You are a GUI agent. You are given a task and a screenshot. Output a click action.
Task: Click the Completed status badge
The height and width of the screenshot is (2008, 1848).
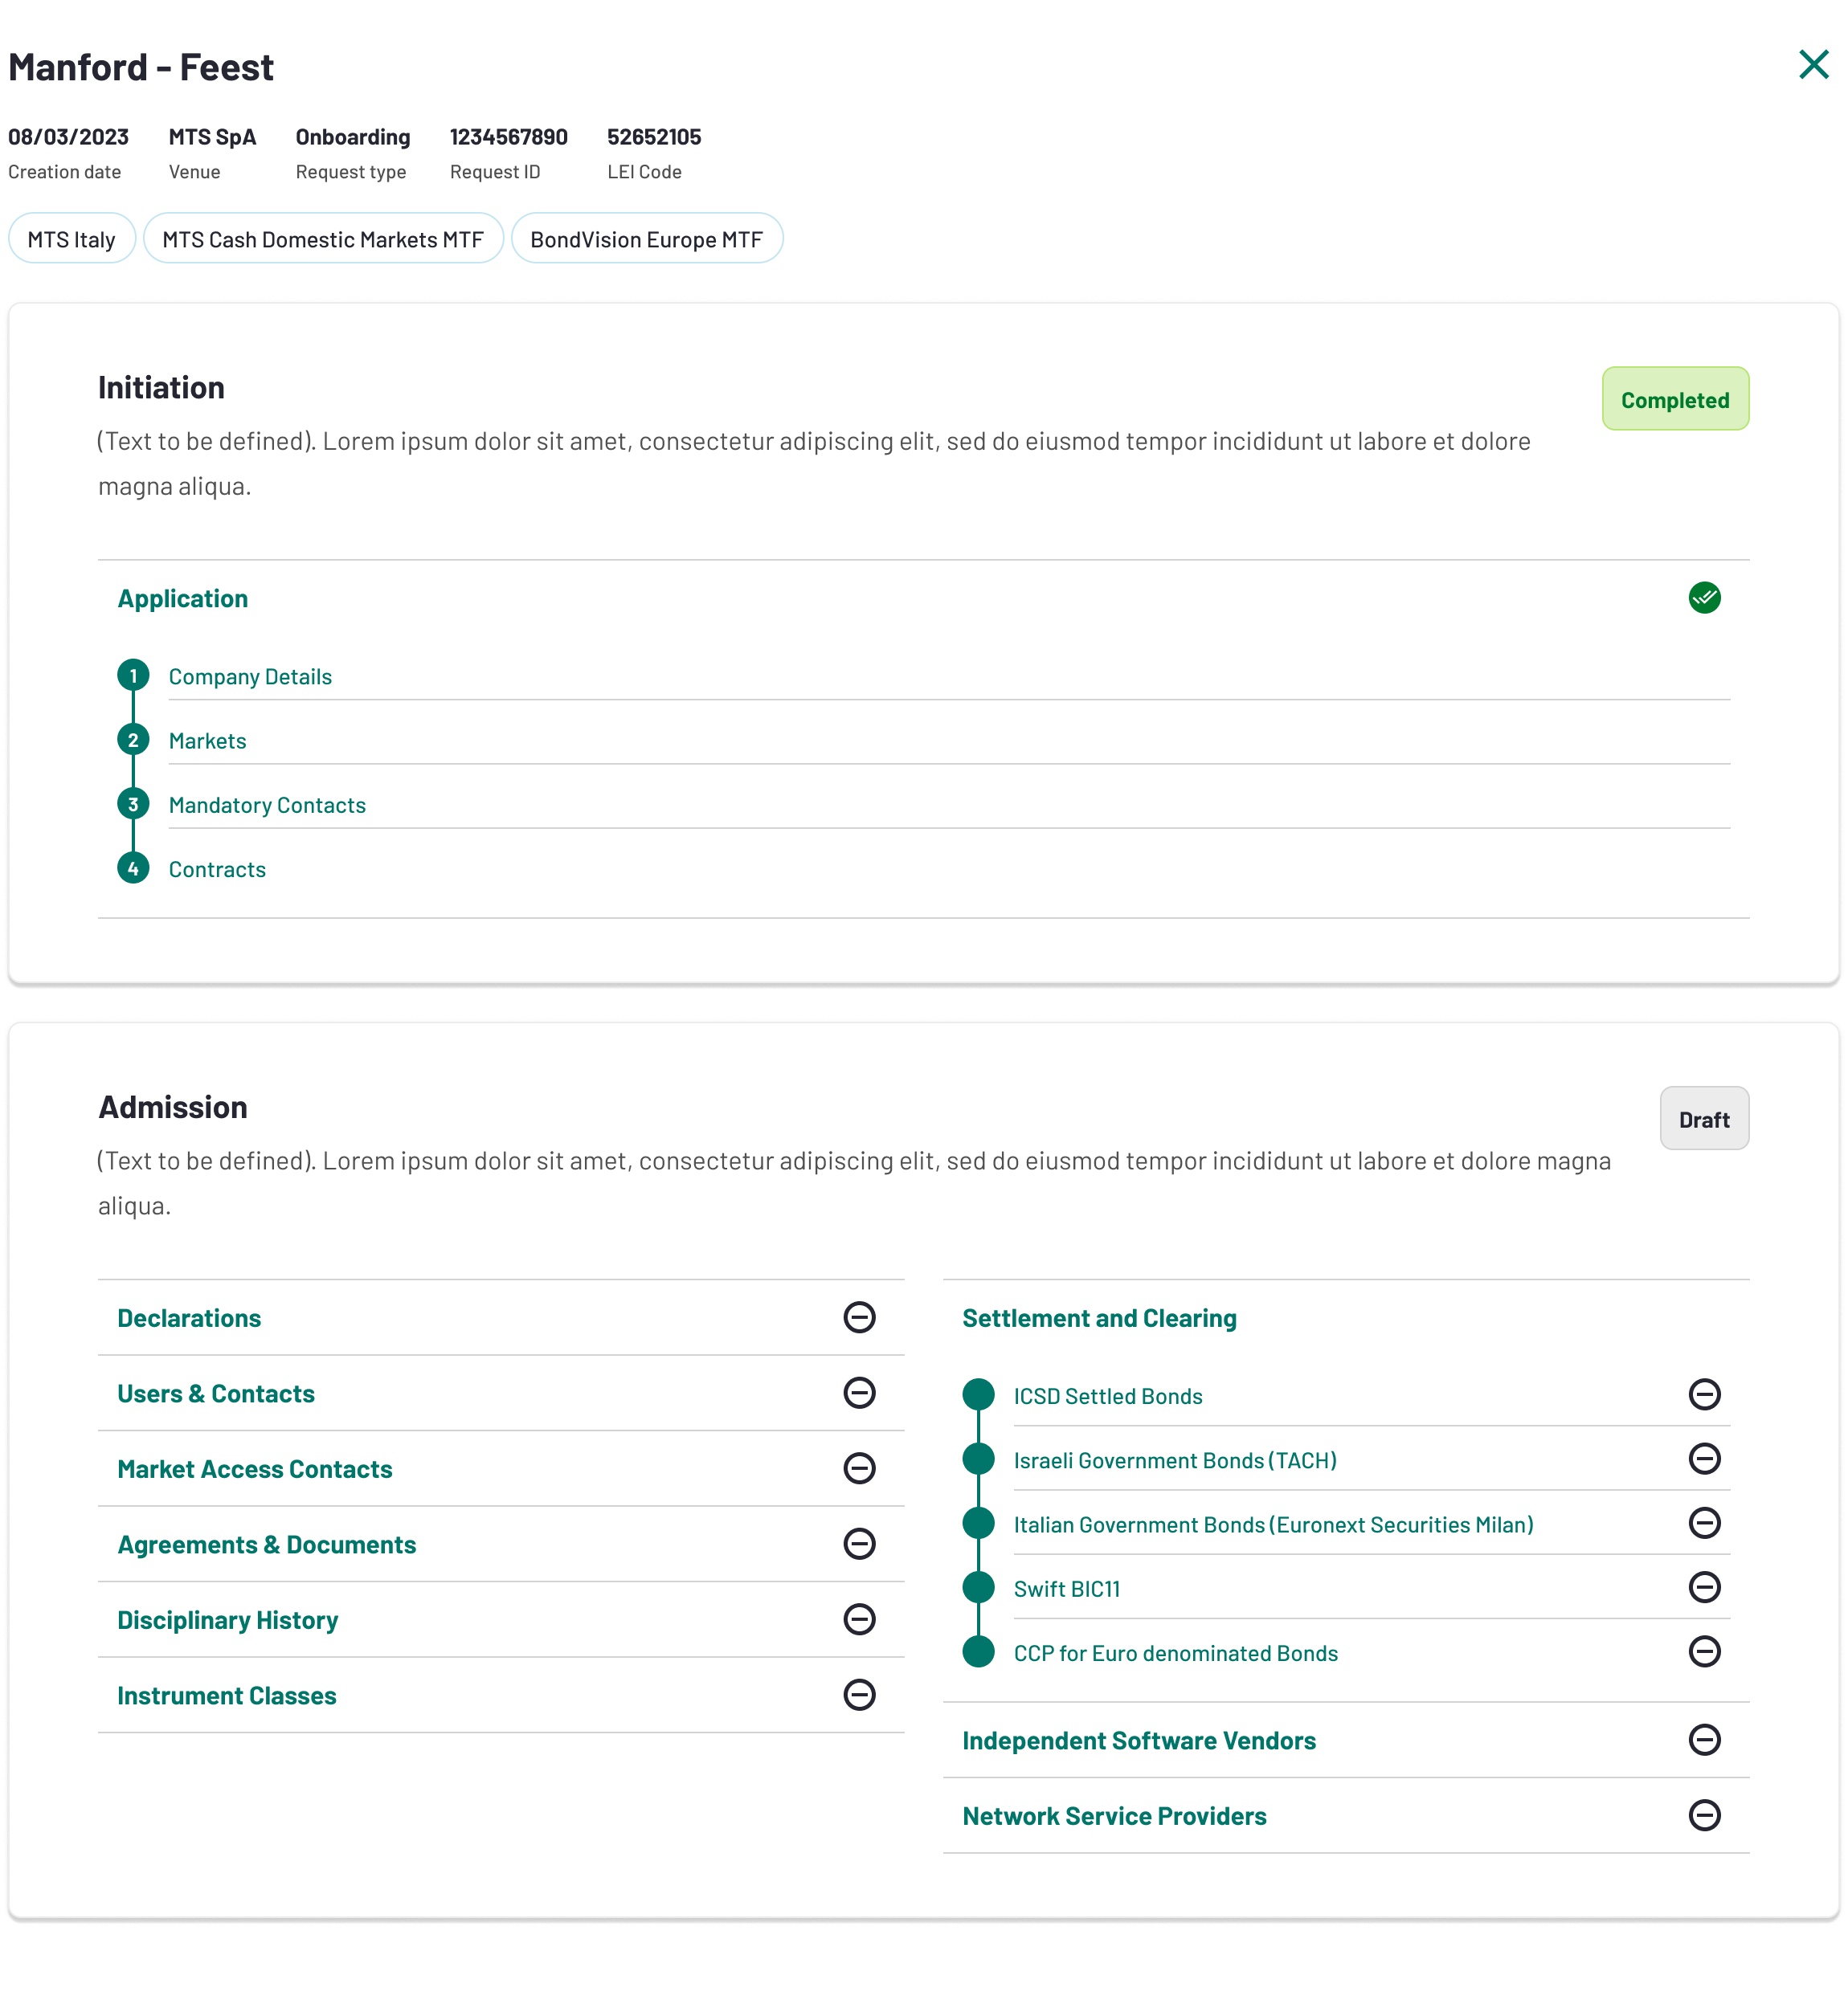pyautogui.click(x=1675, y=400)
